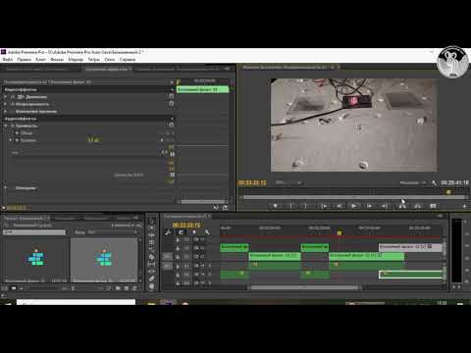Collapse the Уровень parameter graph
The width and height of the screenshot is (471, 353).
coord(11,140)
